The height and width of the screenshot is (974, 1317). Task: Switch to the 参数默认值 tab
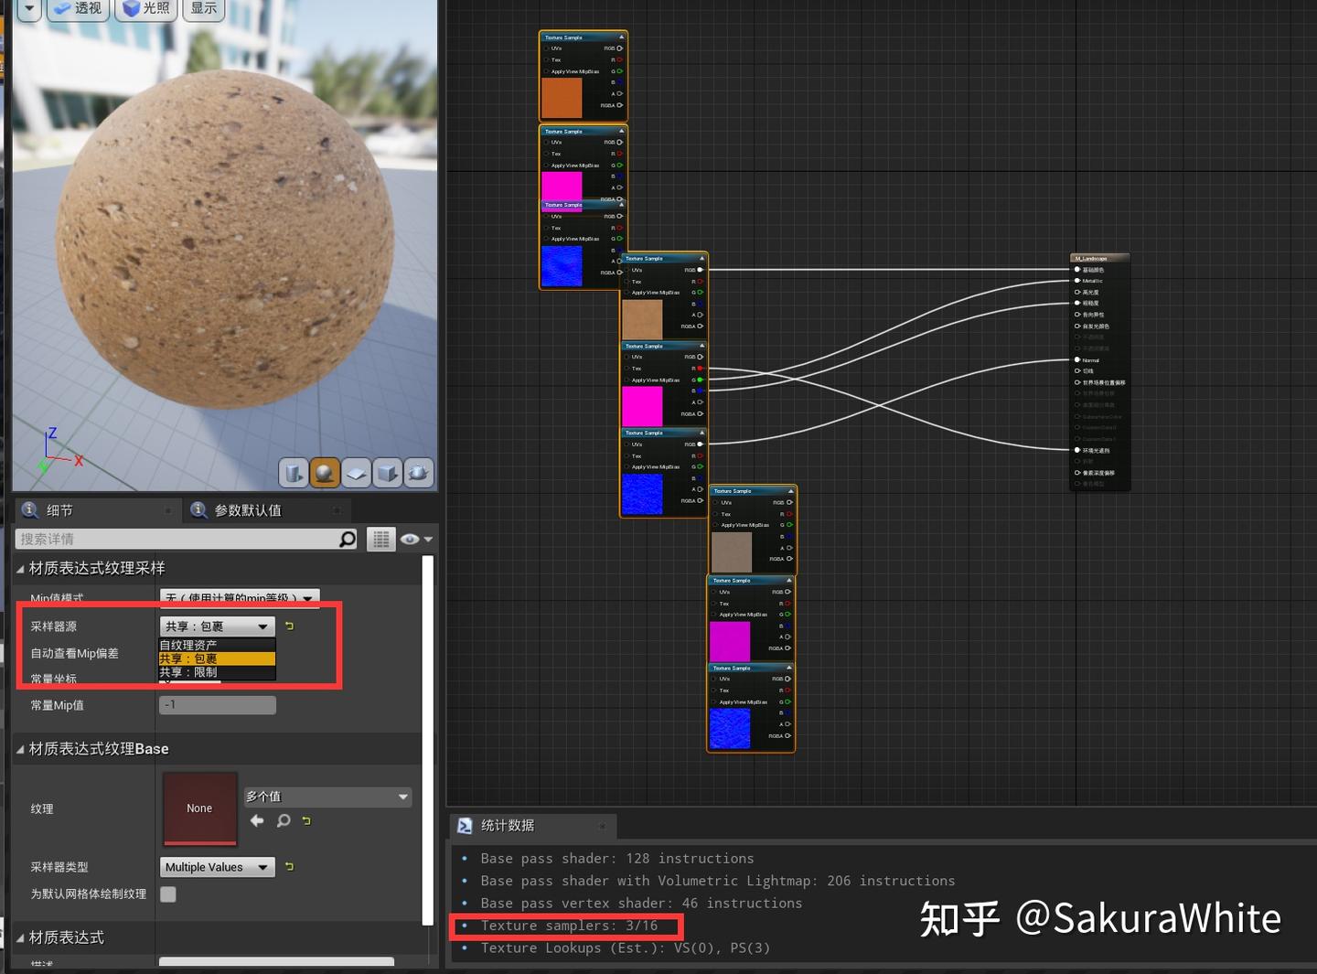coord(248,510)
